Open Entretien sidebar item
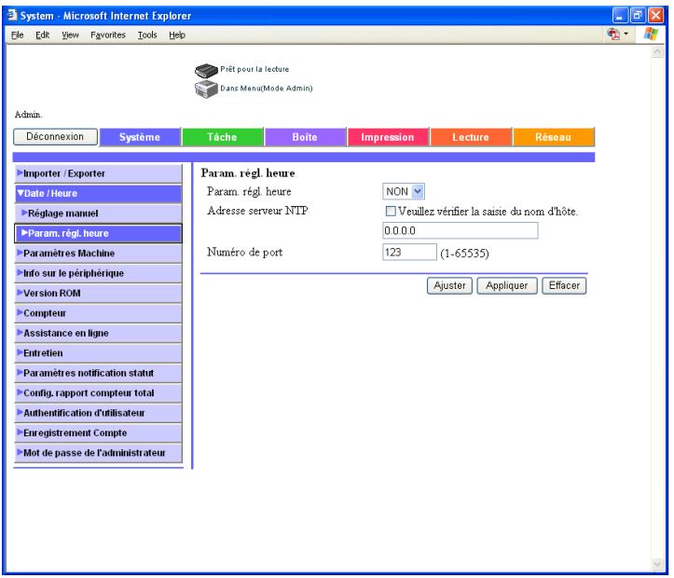This screenshot has width=674, height=578. (x=98, y=352)
